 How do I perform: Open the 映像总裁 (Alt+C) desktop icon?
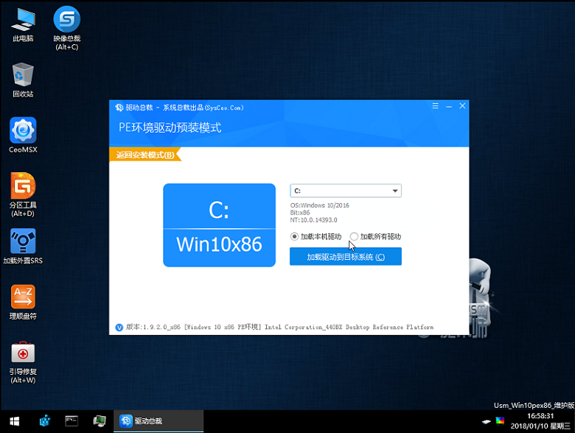(x=67, y=27)
